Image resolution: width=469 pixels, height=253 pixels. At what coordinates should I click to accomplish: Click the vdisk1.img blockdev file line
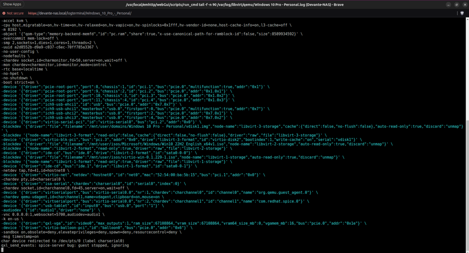[233, 129]
